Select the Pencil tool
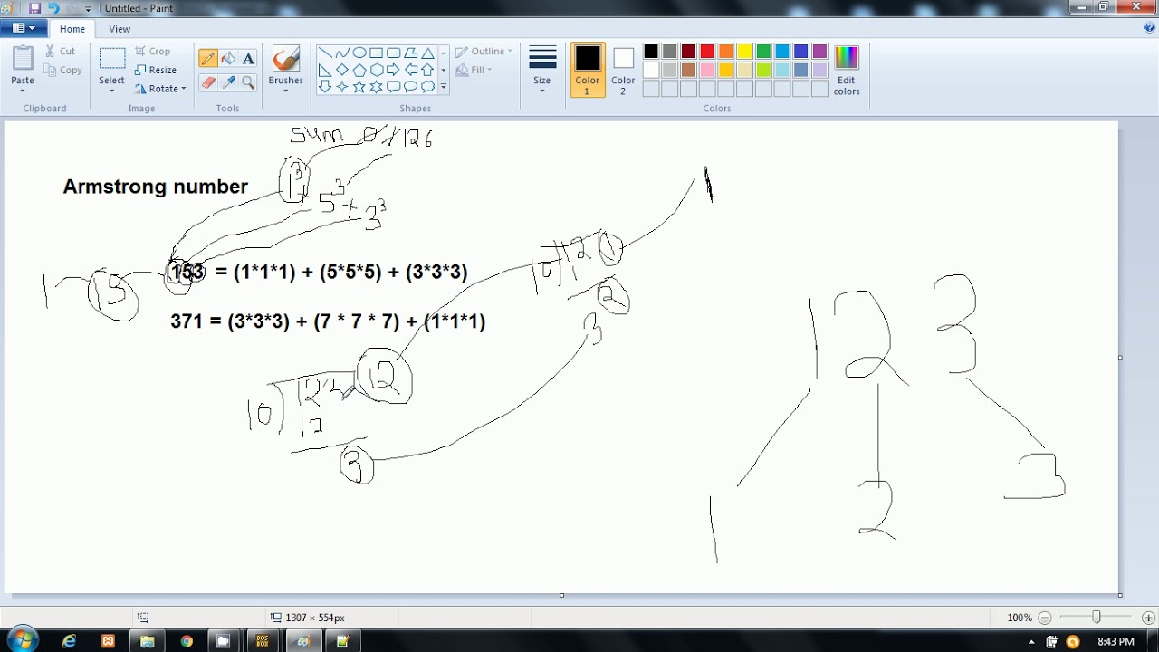The width and height of the screenshot is (1159, 652). [208, 59]
